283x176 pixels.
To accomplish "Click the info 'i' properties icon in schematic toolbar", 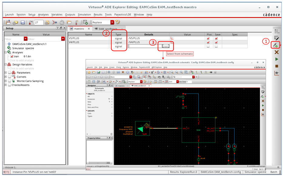I will pos(128,72).
